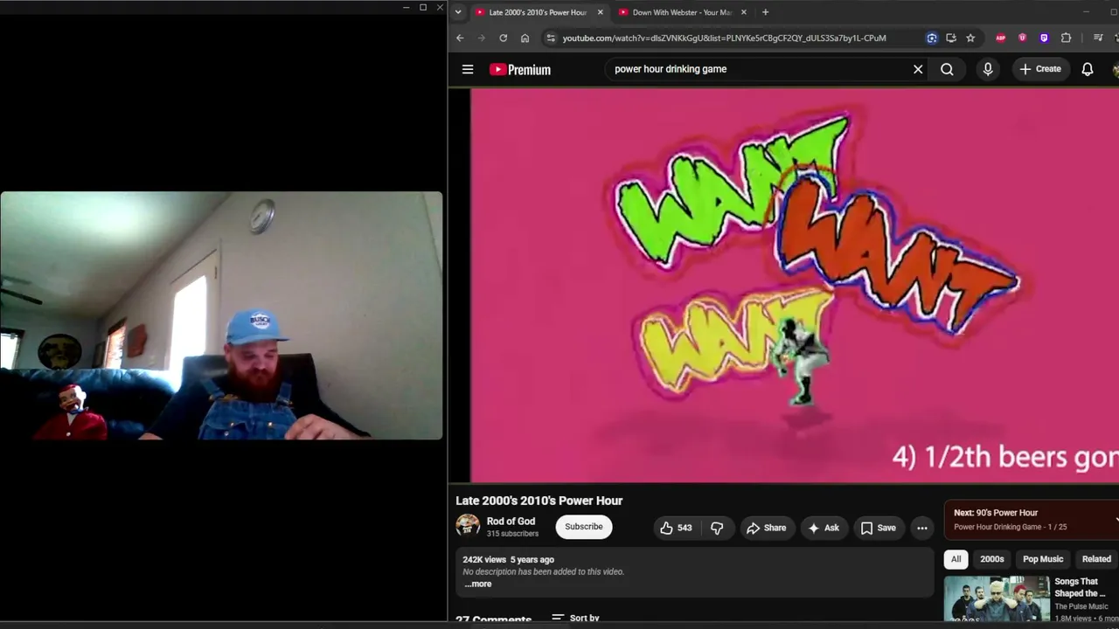Close the Late 2000's Power Hour tab
This screenshot has height=629, width=1119.
click(x=600, y=12)
